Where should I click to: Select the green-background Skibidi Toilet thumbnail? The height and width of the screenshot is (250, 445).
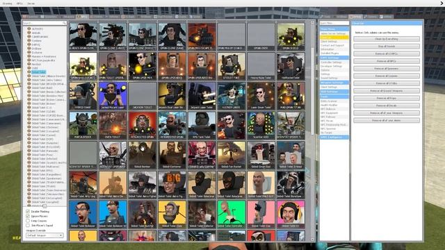(x=232, y=215)
